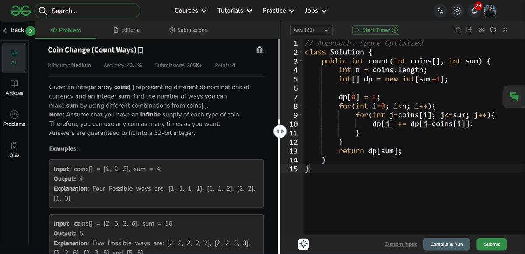
Task: Submit the solution
Action: click(491, 244)
